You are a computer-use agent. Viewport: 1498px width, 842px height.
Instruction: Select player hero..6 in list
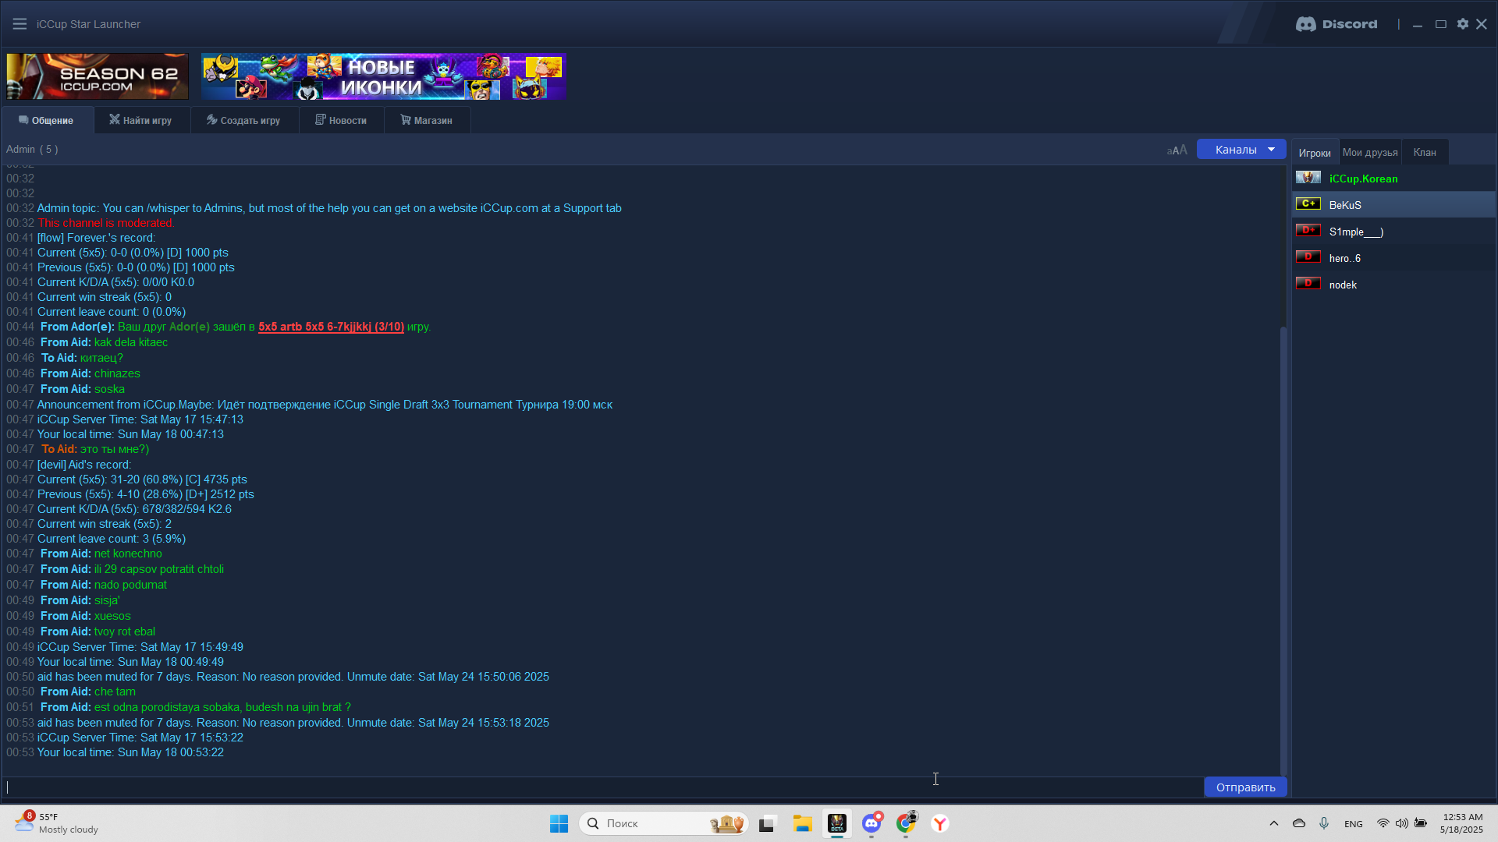[x=1393, y=258]
